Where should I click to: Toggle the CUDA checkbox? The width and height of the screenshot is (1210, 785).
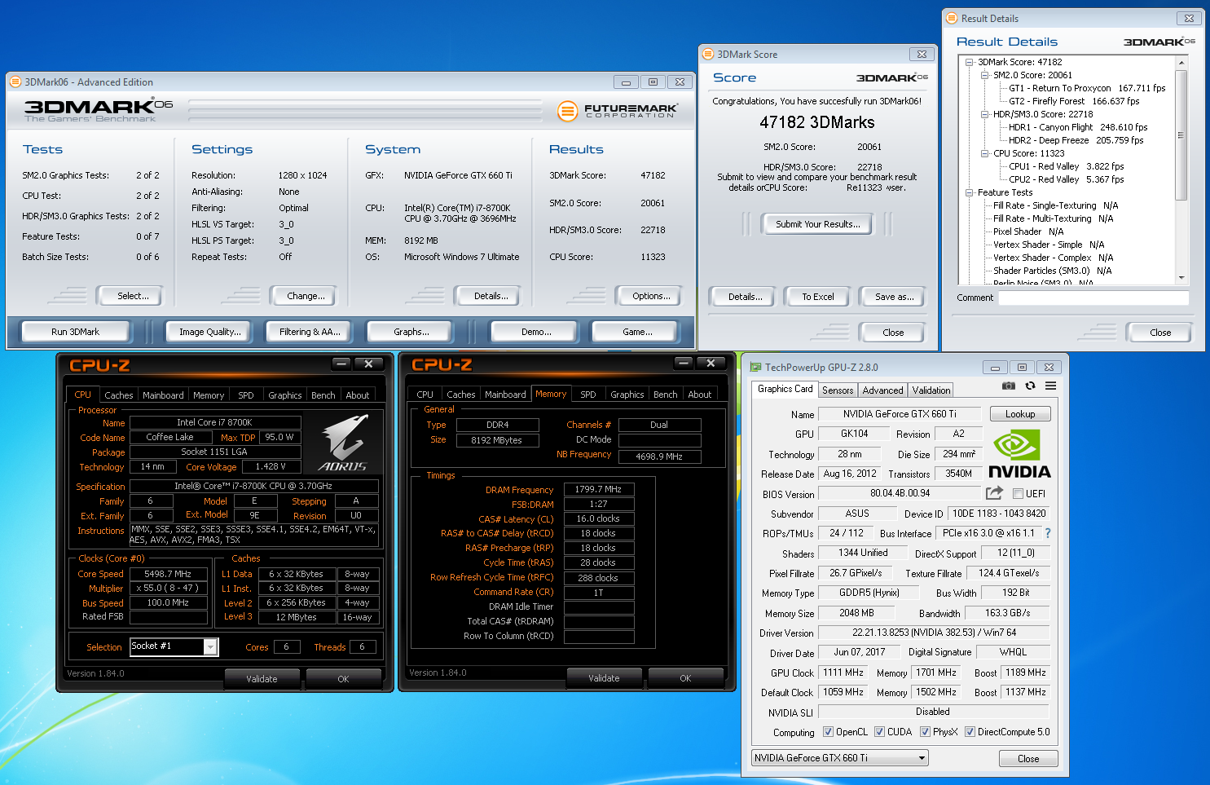pos(879,732)
